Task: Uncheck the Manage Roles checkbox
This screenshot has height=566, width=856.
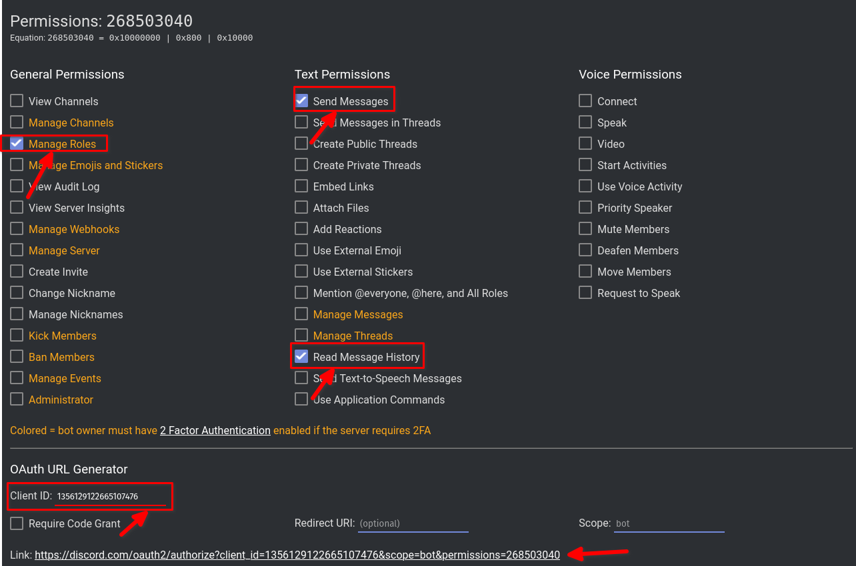Action: [17, 143]
